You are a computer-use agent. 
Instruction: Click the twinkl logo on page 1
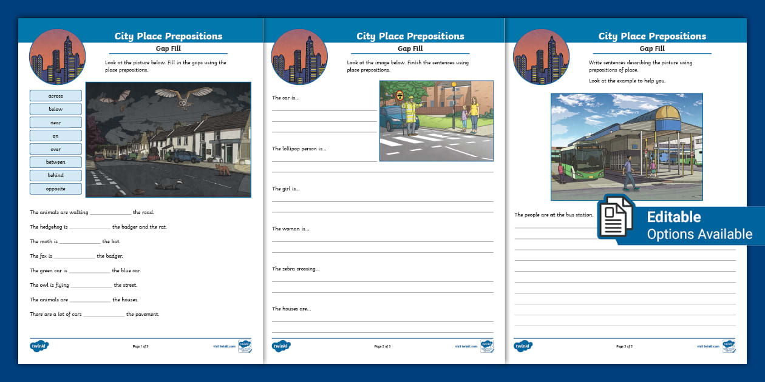(39, 346)
